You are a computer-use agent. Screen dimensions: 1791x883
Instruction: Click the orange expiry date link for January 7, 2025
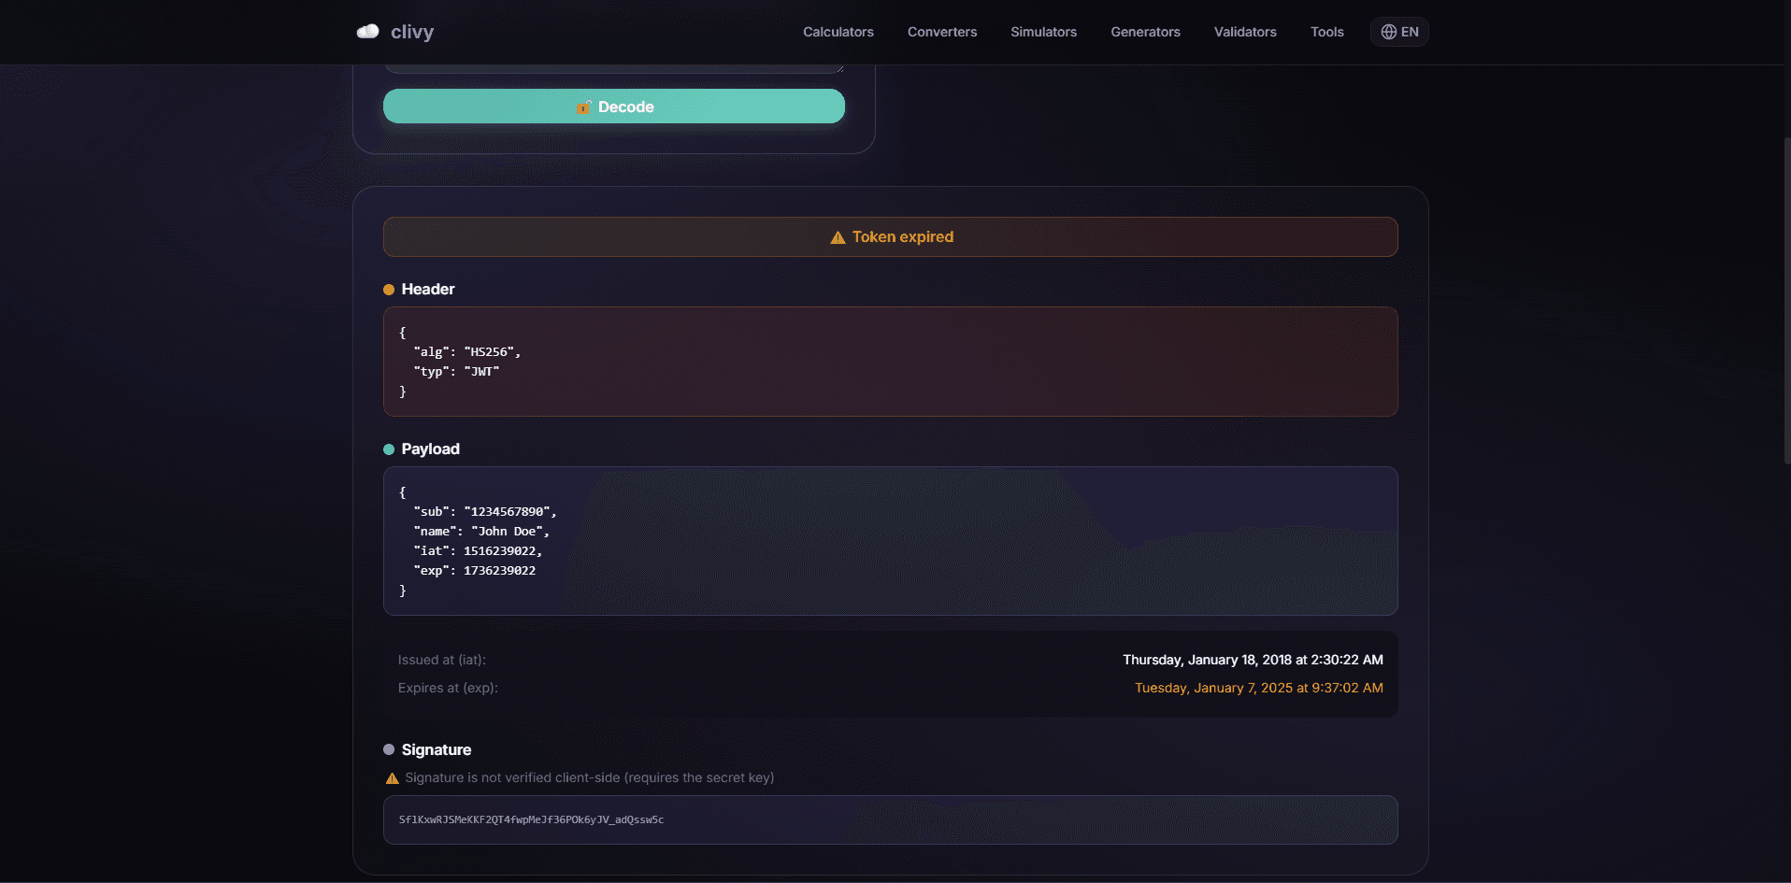point(1258,688)
